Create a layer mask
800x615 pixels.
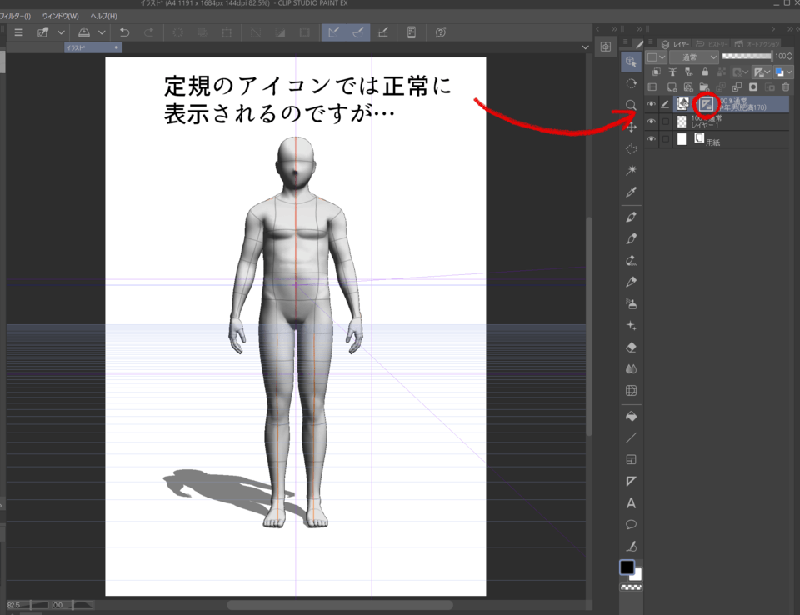pos(753,87)
